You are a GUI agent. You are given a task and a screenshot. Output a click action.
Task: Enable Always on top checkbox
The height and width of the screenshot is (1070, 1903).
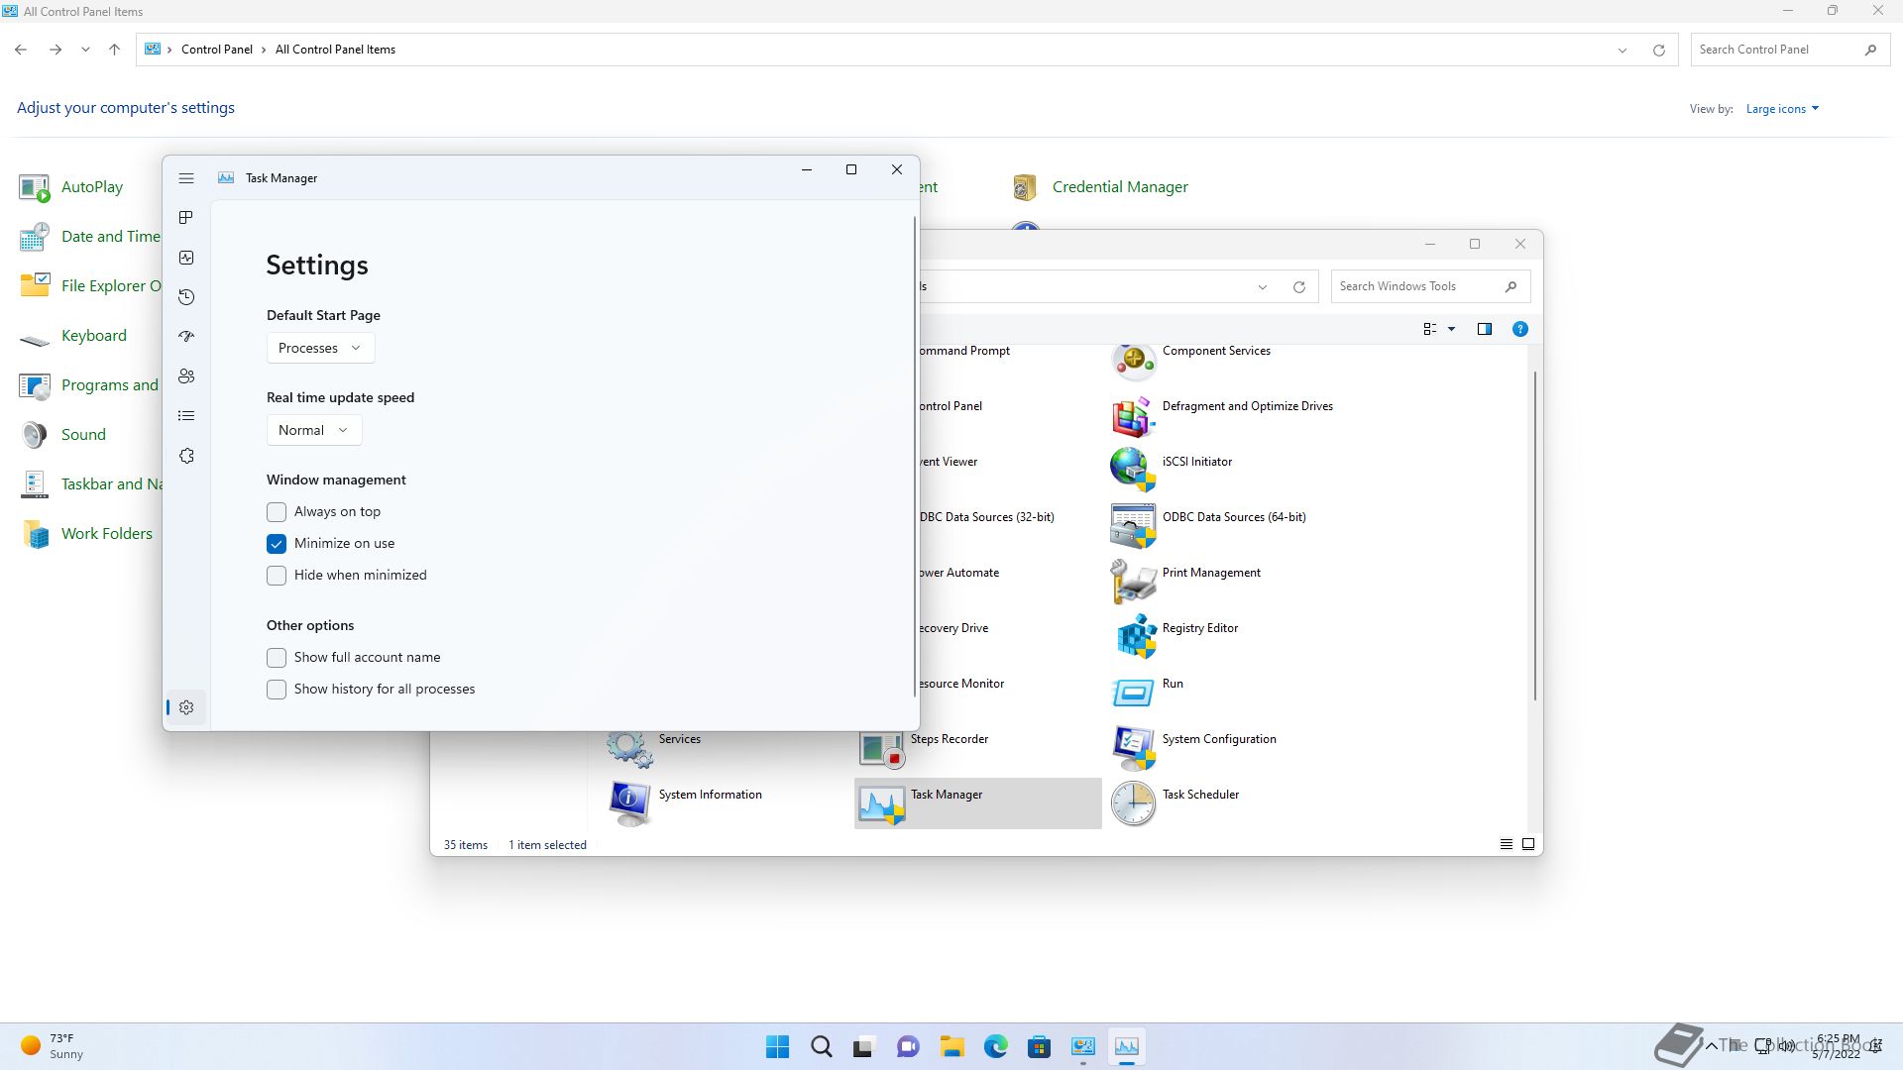[277, 512]
